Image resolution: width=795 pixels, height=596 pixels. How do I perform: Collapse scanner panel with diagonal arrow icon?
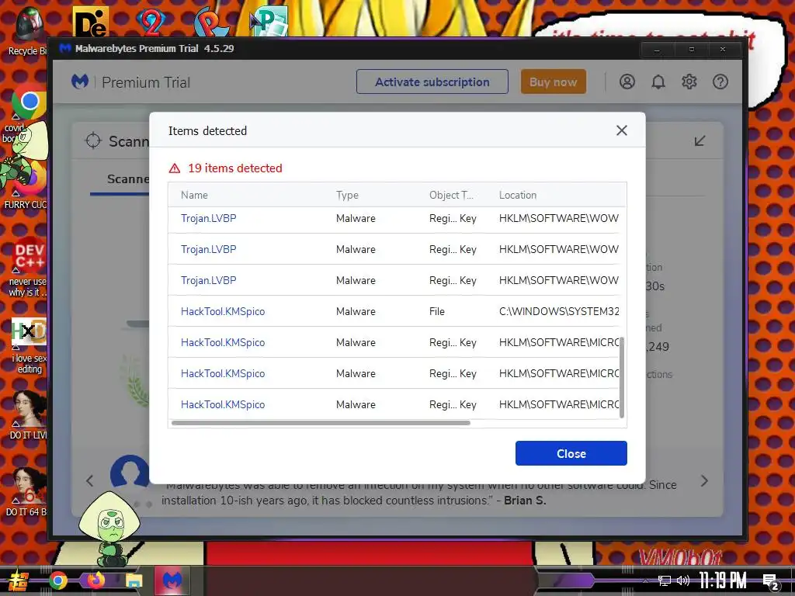point(700,140)
